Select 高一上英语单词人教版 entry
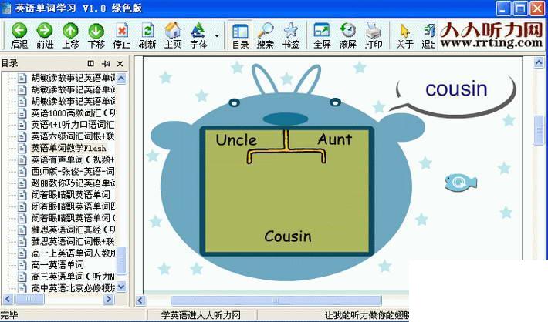 point(73,253)
